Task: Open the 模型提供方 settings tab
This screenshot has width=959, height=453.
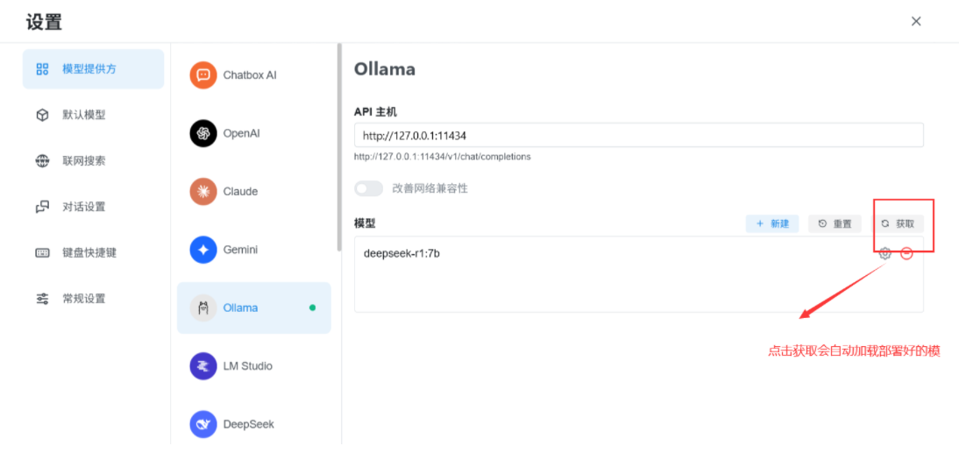Action: coord(93,69)
